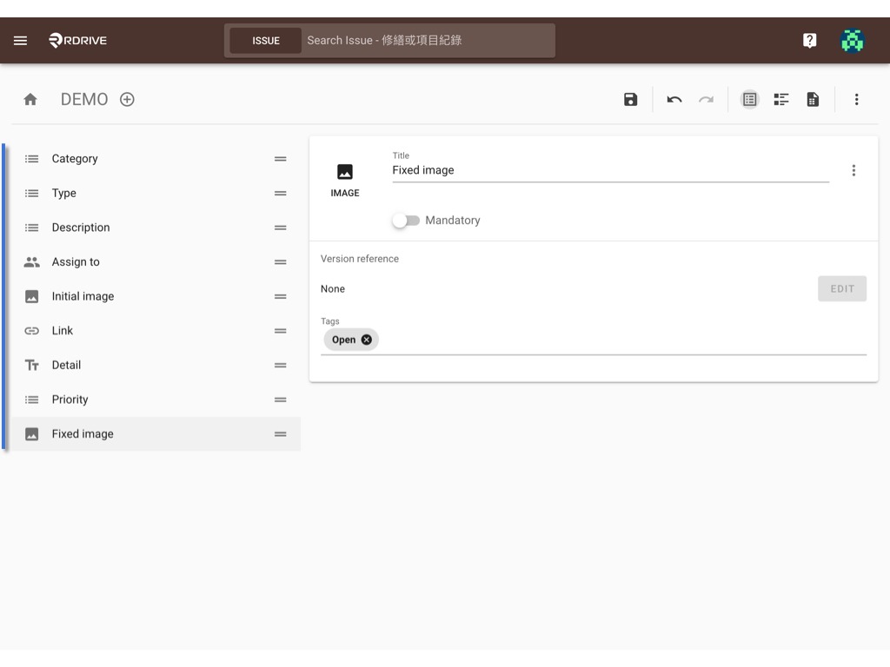Grab the Detail row drag handle

(281, 366)
